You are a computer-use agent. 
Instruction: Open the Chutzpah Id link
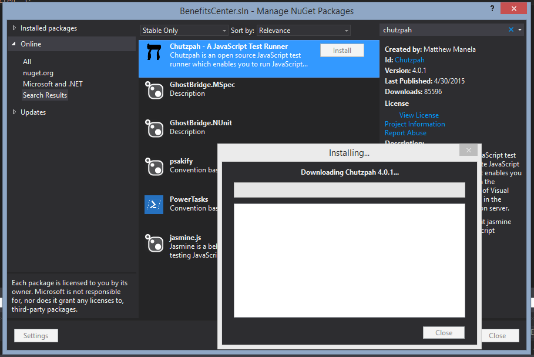point(409,60)
